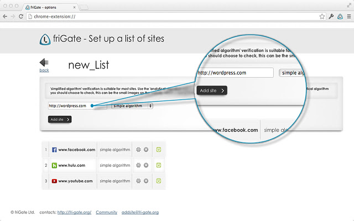Click the back arrow icon beside new_List
This screenshot has height=221, width=354.
(x=44, y=62)
